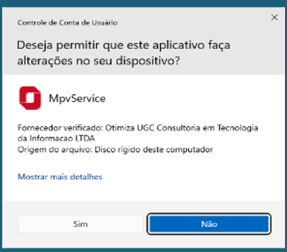Screen dimensions: 287x252
Task: Click the MpvService application name label
Action: coord(77,99)
